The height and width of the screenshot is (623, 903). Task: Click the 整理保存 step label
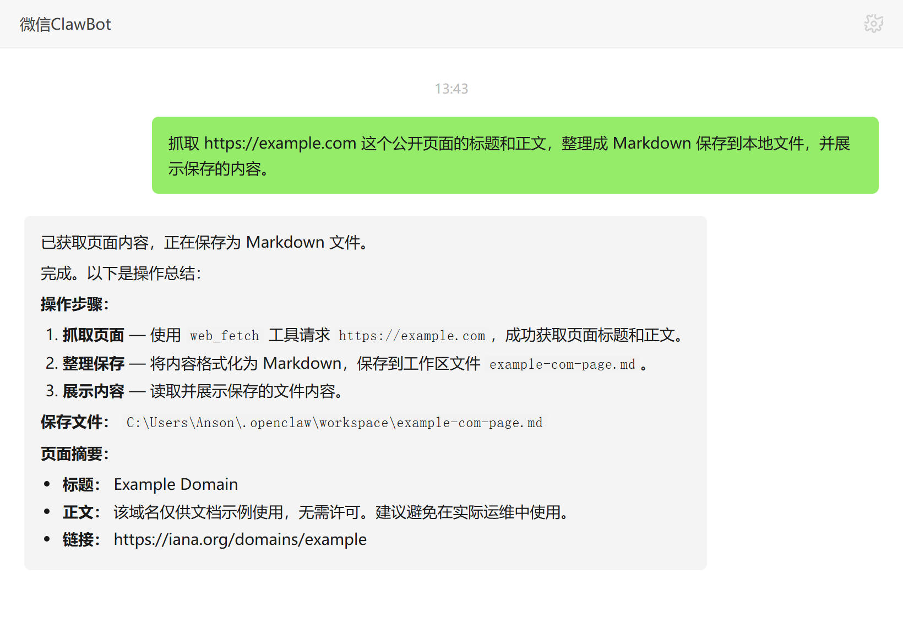94,364
